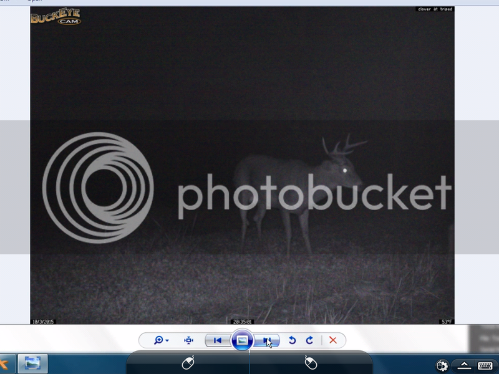The image size is (499, 374).
Task: Click the 10/3/2015 date stamp
Action: pyautogui.click(x=43, y=322)
